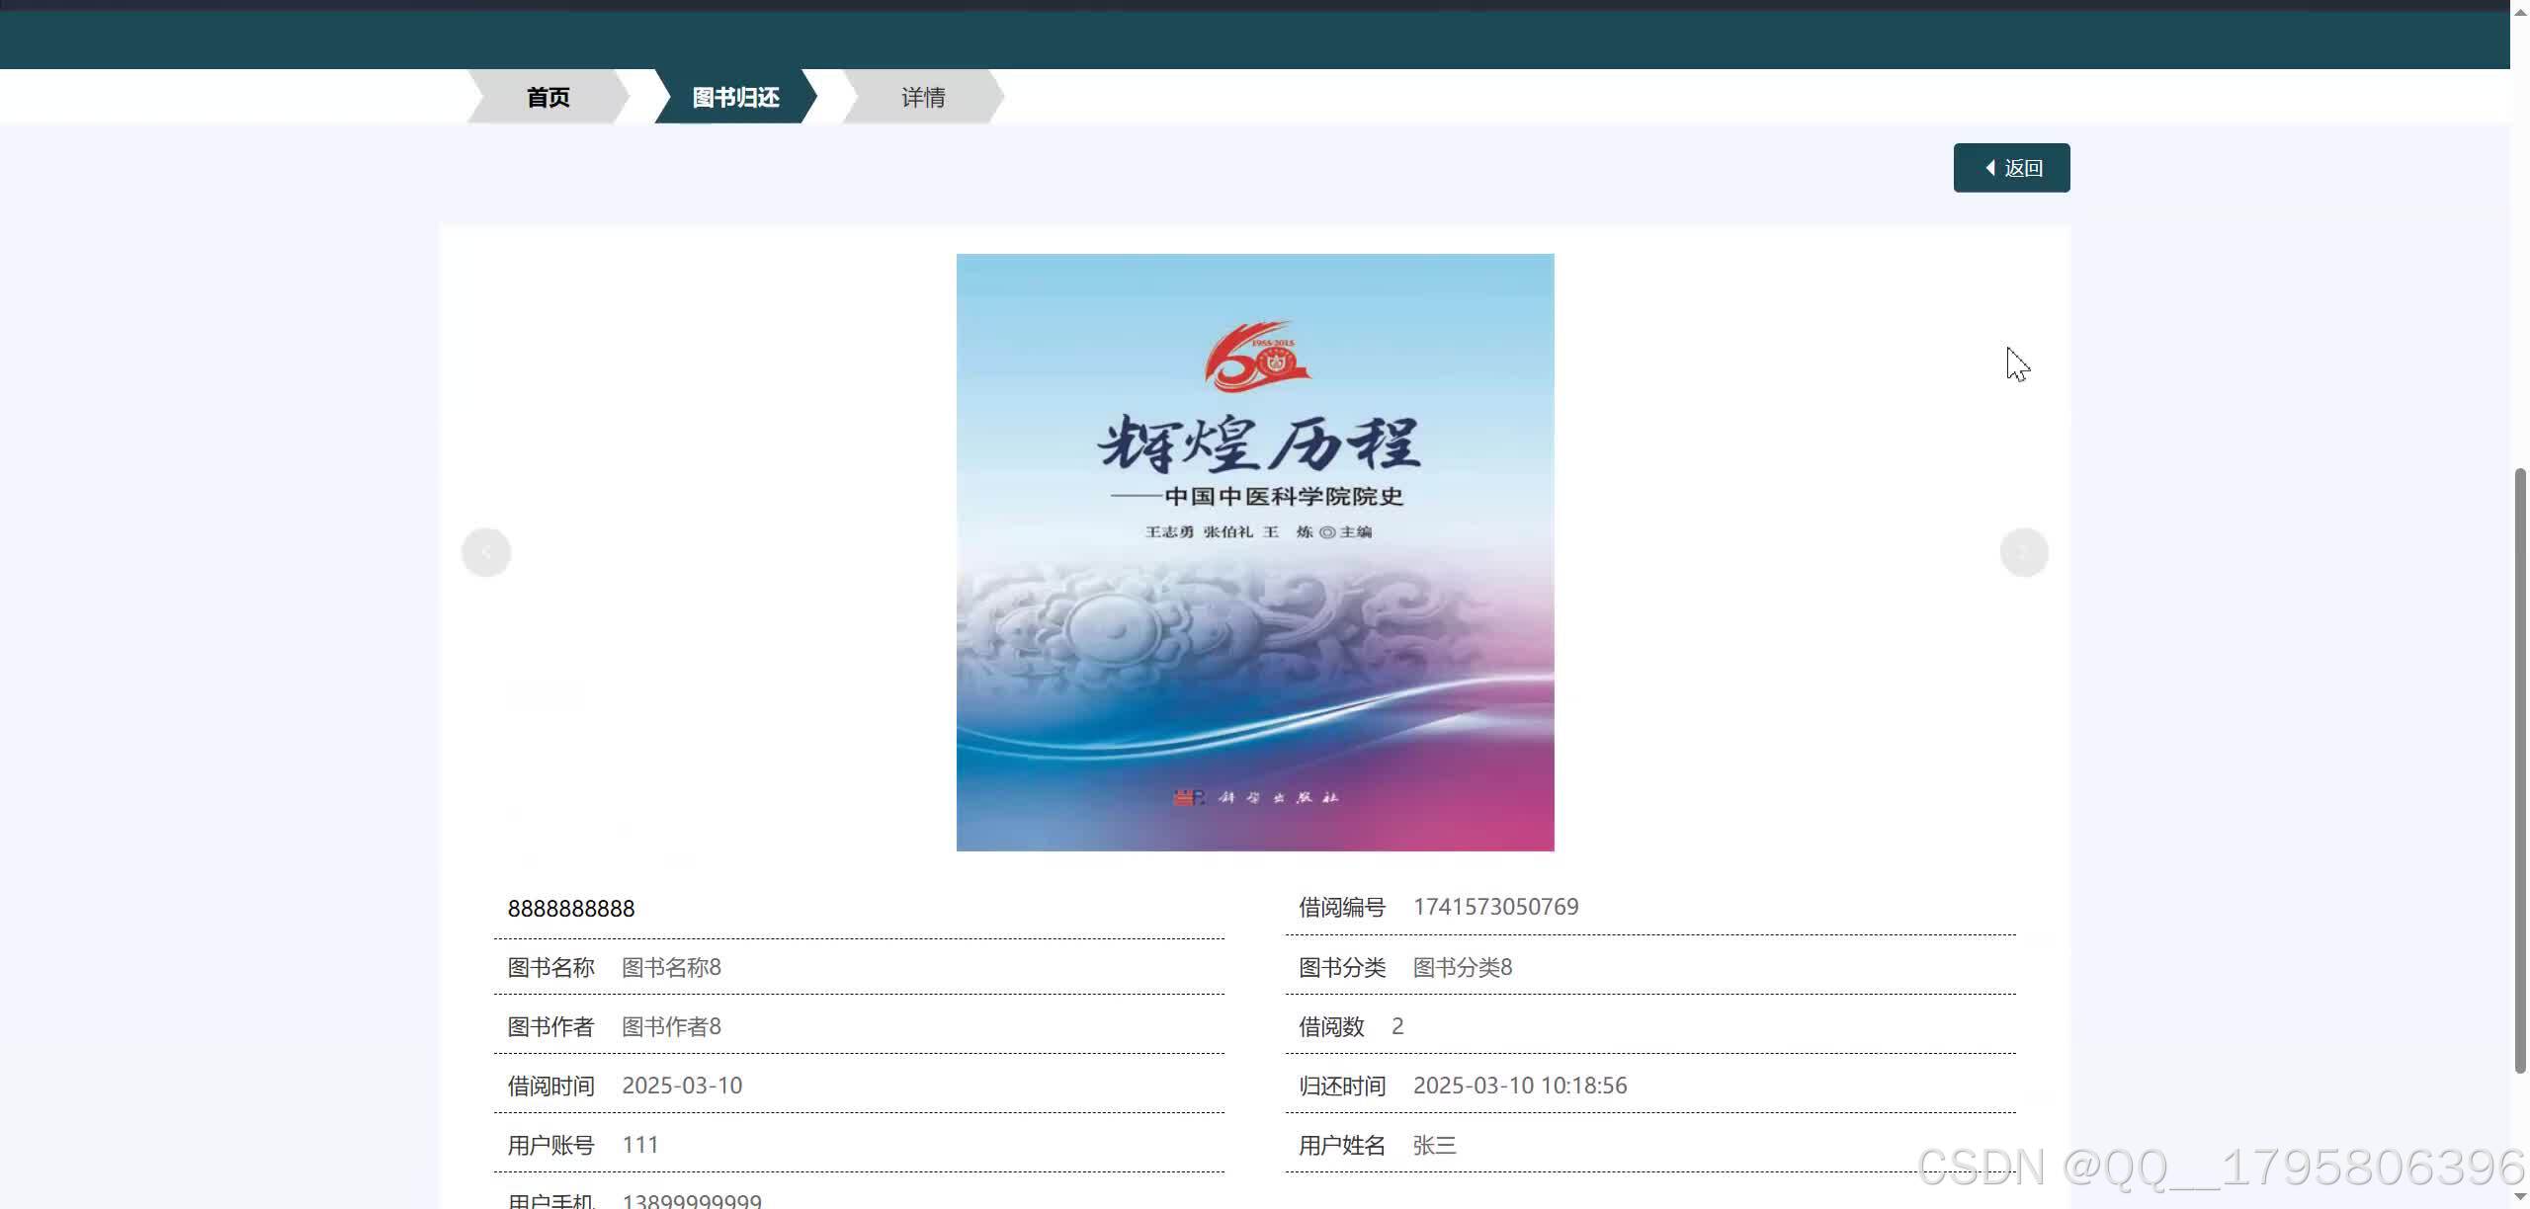The width and height of the screenshot is (2530, 1209).
Task: Advance carousel with right navigation control
Action: (2024, 552)
